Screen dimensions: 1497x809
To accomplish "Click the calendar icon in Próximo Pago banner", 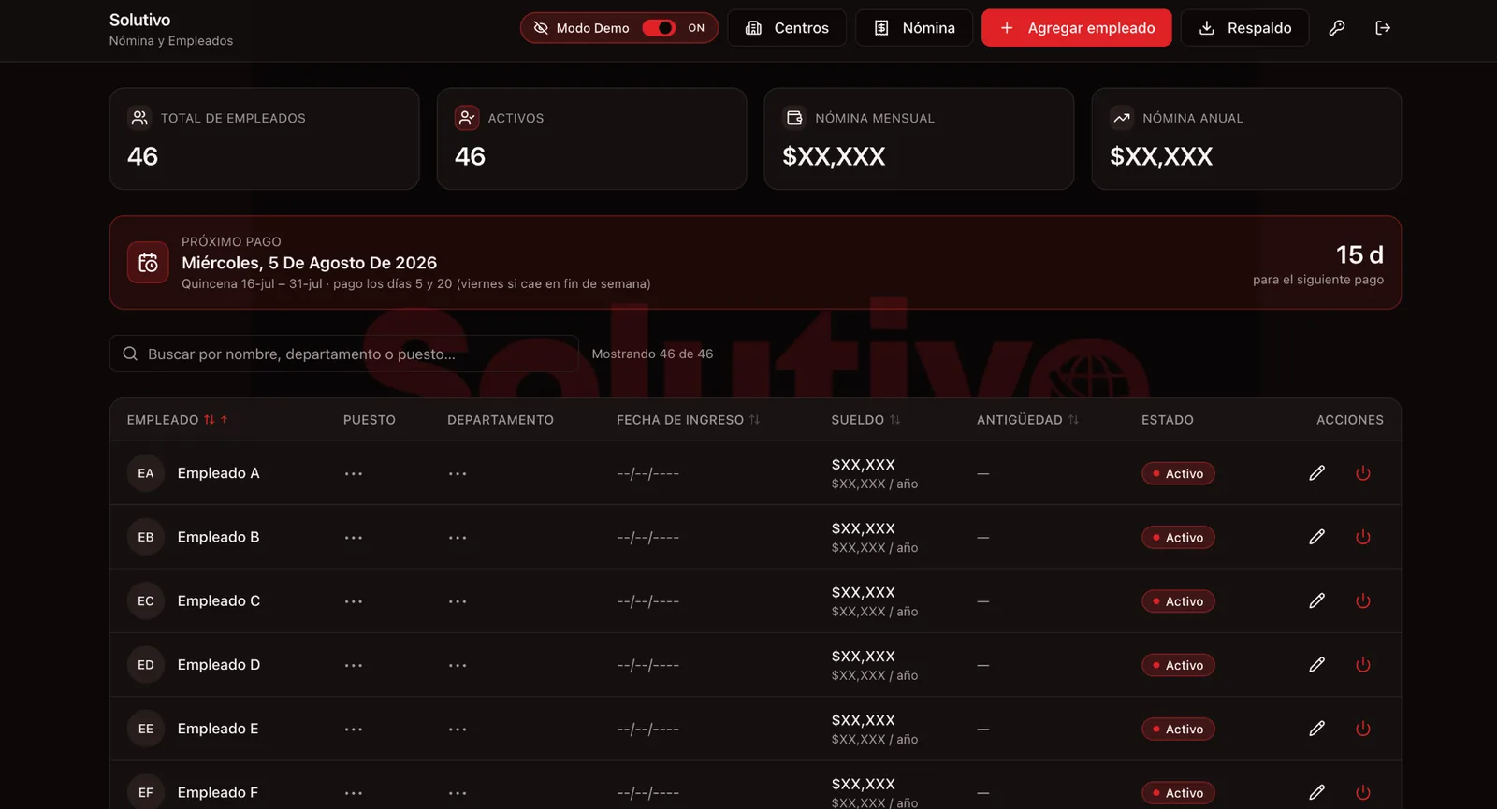I will tap(148, 263).
